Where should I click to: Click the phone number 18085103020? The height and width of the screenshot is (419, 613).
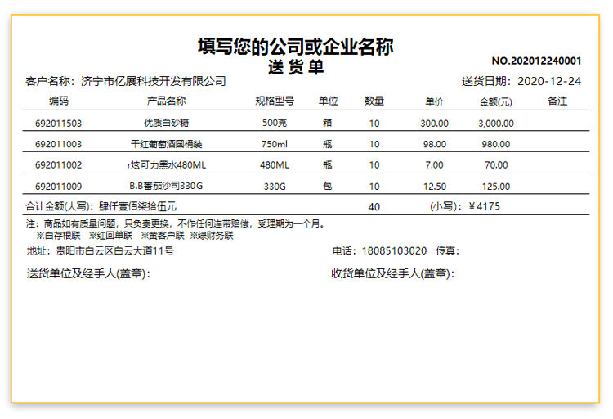[394, 250]
